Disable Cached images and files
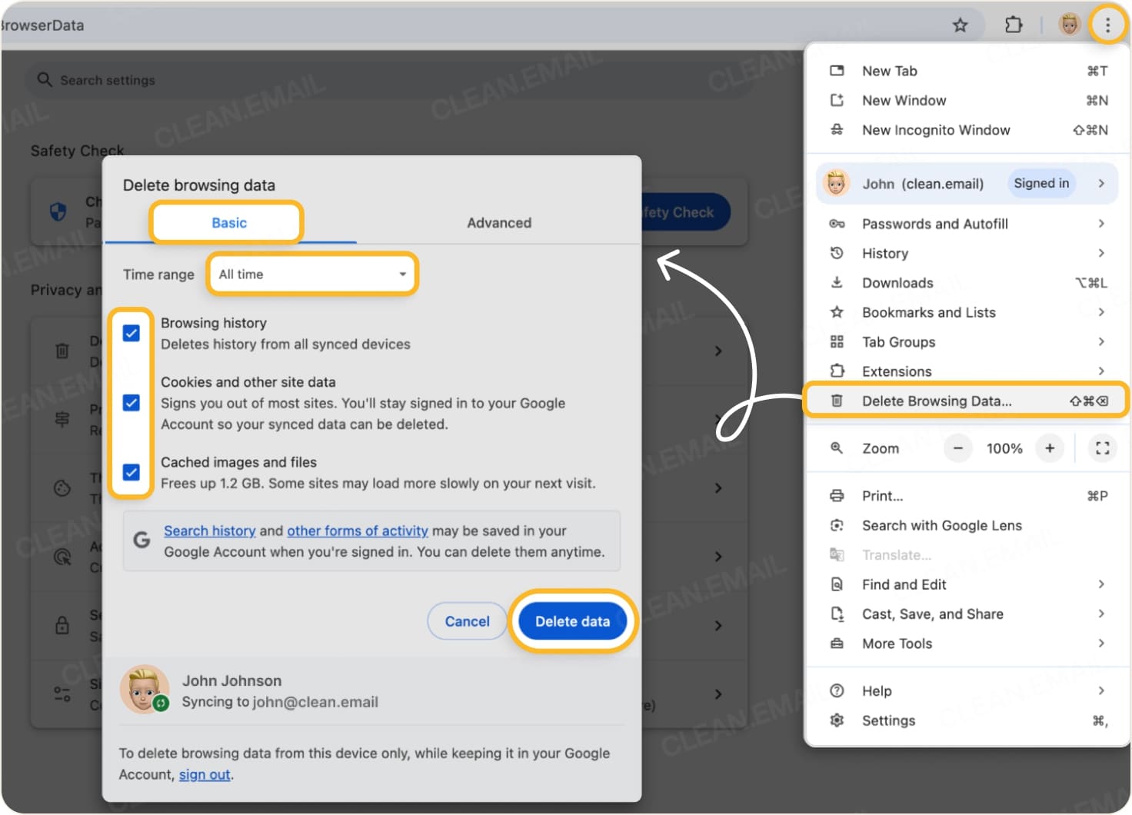Screen dimensions: 1132x815 pos(131,472)
